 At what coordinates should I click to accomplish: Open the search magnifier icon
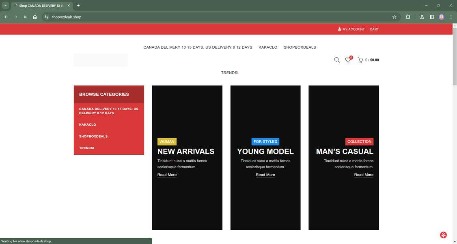tap(336, 60)
